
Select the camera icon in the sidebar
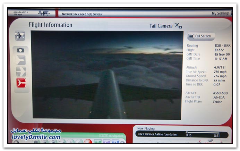(21, 50)
